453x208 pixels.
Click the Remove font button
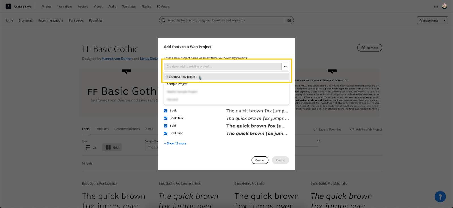tap(369, 48)
